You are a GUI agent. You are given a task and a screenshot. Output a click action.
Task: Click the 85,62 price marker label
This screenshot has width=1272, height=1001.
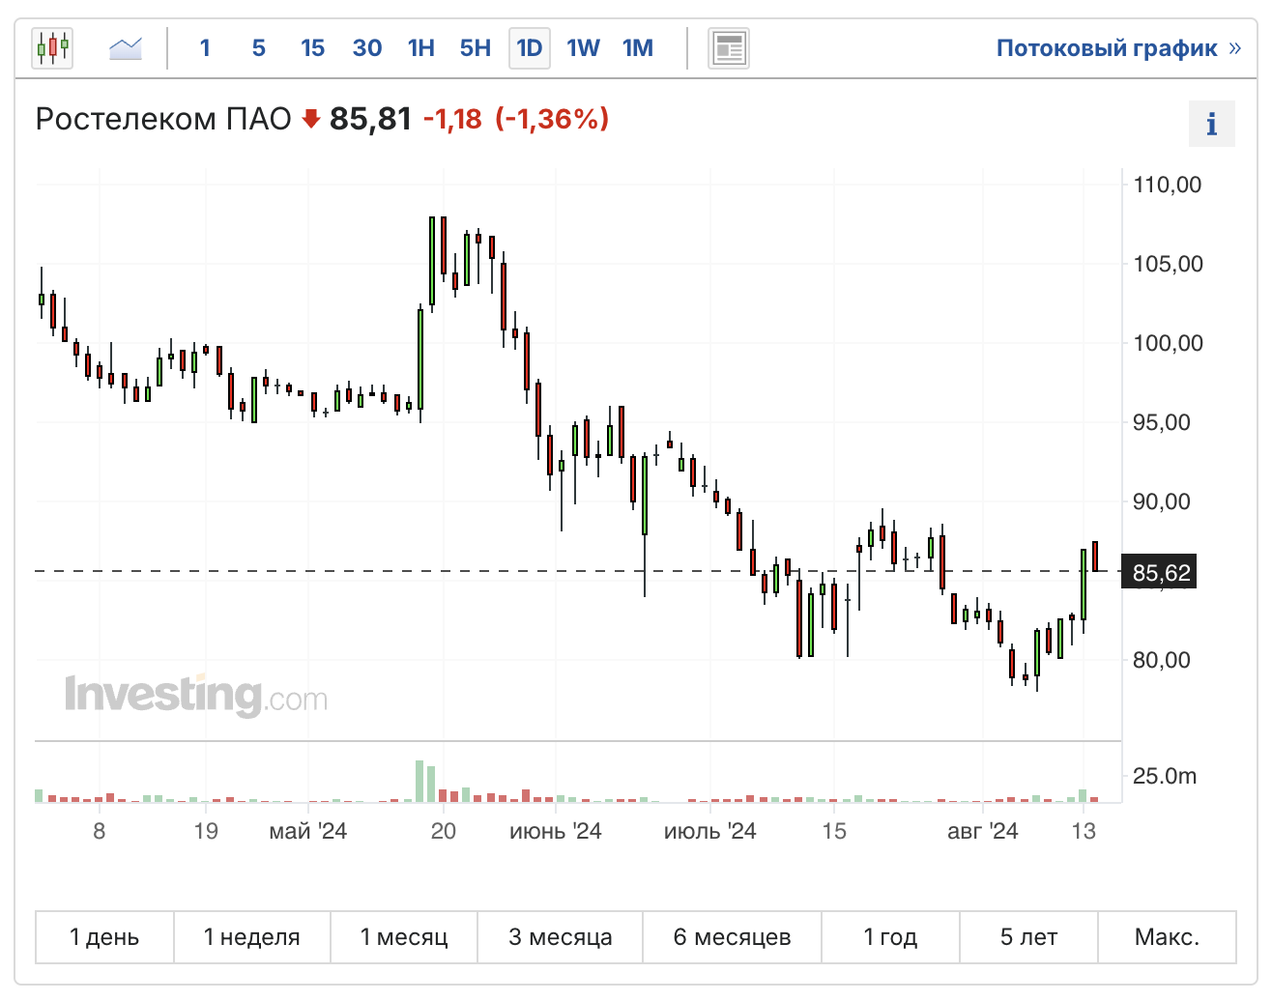click(x=1161, y=573)
